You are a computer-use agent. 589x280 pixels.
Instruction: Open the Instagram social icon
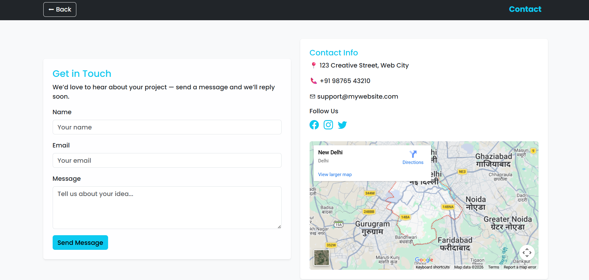pos(328,125)
